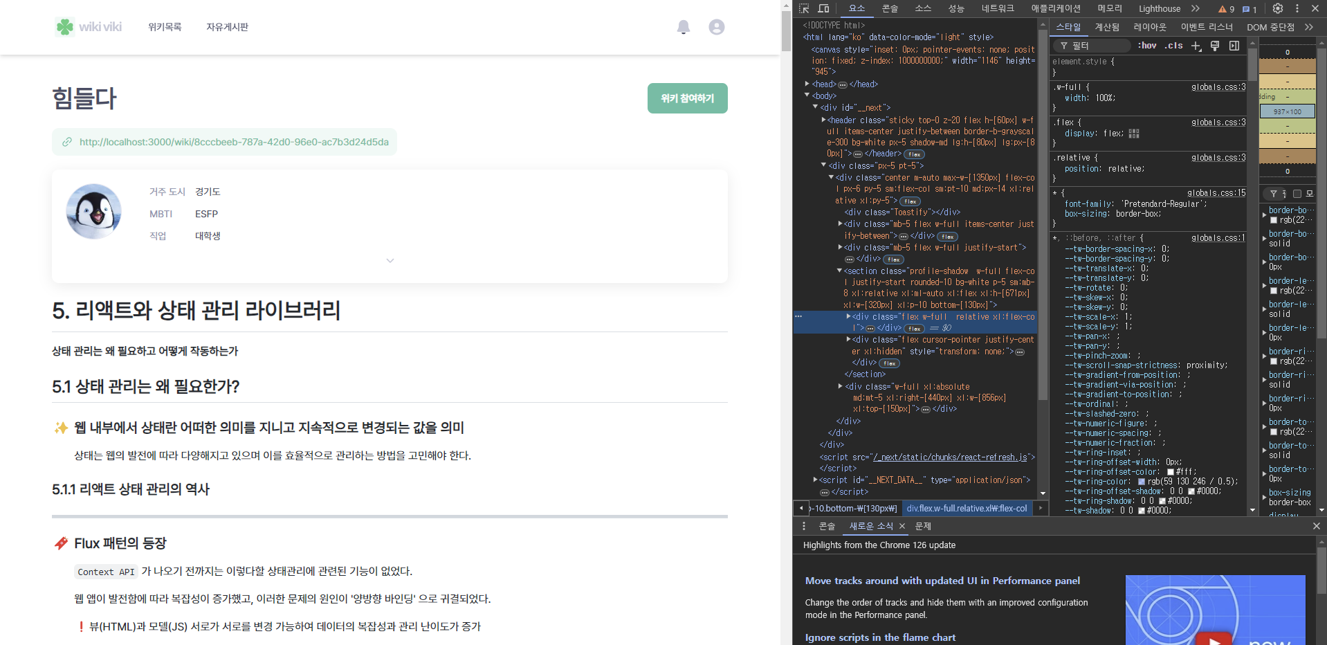
Task: Open the --tw-ring-color blue swatch
Action: click(x=1142, y=482)
